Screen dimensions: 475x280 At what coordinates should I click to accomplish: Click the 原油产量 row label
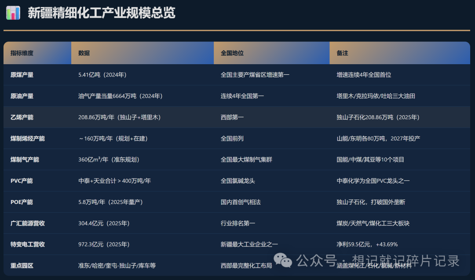(22, 96)
